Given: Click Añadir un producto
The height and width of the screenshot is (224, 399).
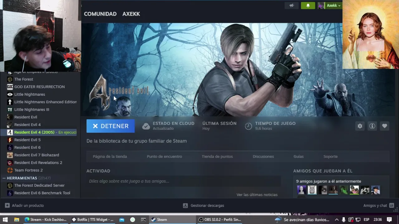Looking at the screenshot, I should (24, 205).
